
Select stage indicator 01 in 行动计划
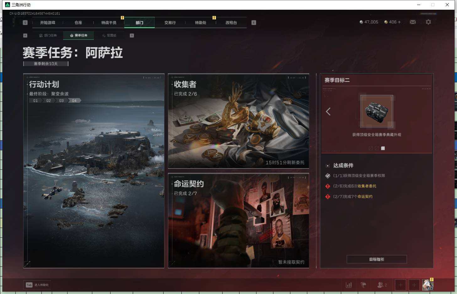click(35, 101)
